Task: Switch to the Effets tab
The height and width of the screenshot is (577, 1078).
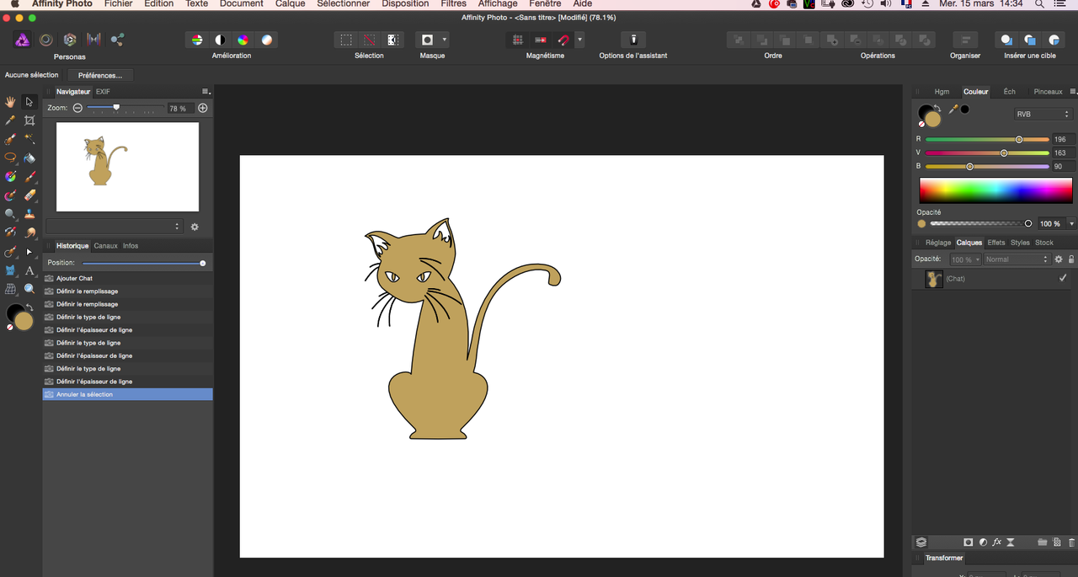Action: 996,243
